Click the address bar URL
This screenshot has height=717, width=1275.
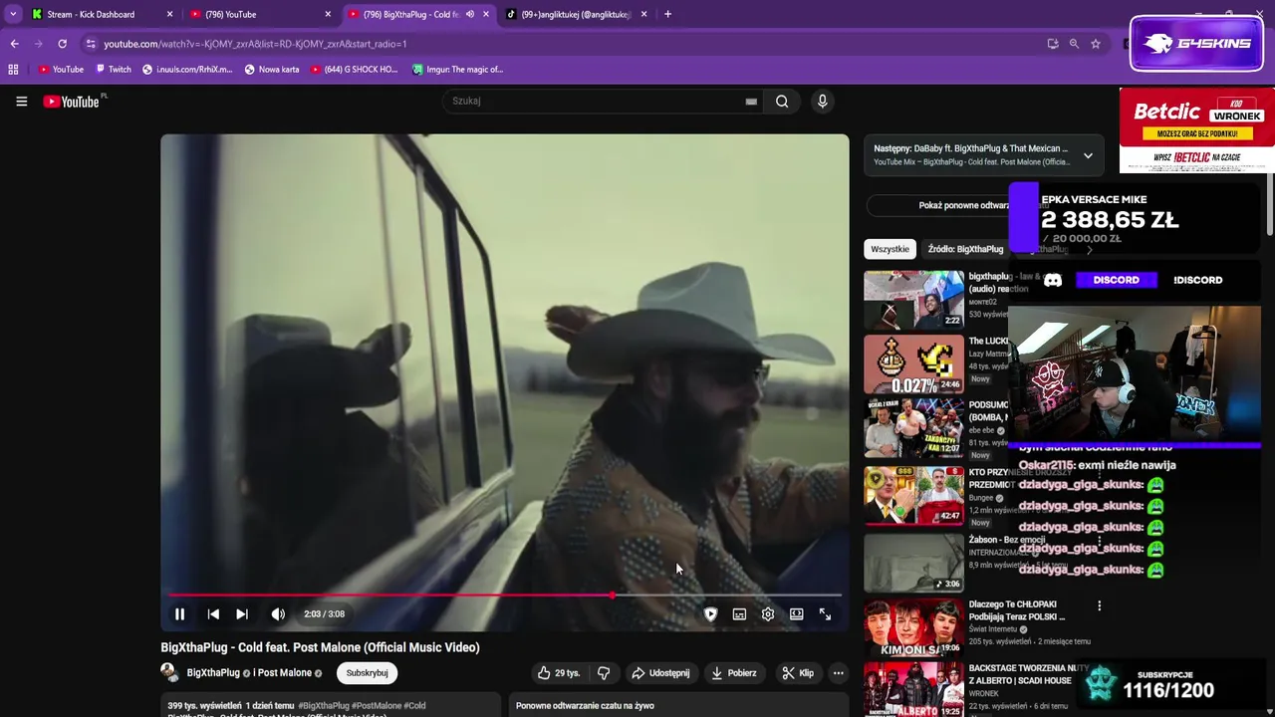[x=255, y=44]
